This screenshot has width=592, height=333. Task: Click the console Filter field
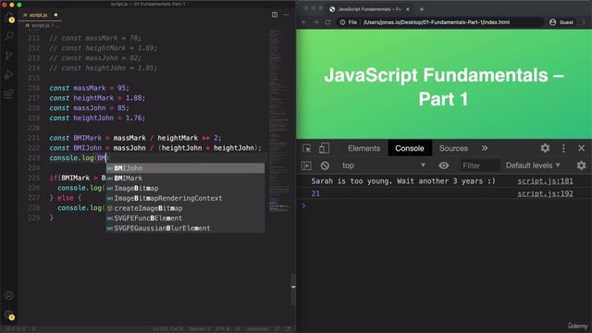click(x=479, y=166)
